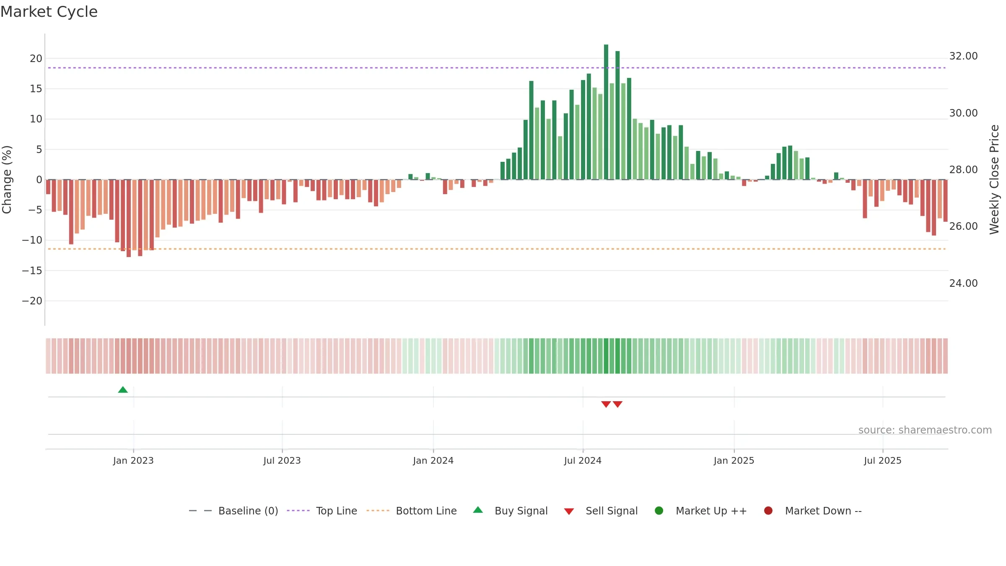Click the green Buy Signal triangle near Jan 2023
1006x566 pixels.
pos(123,389)
